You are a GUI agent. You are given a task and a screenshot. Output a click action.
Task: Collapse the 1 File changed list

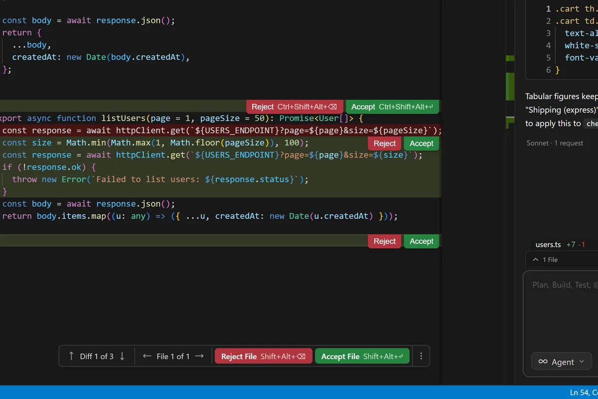(545, 260)
